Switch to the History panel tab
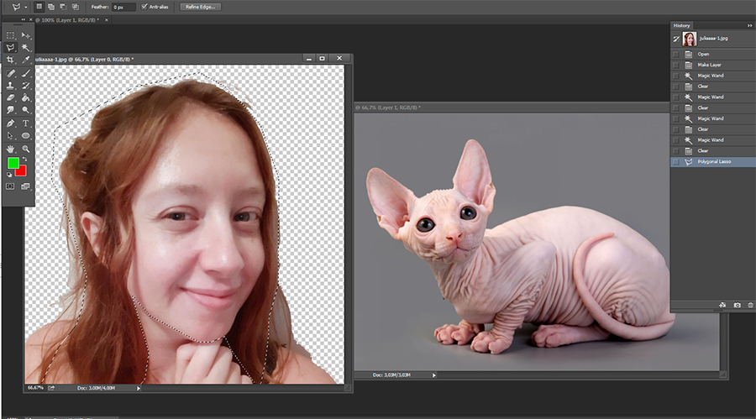Image resolution: width=756 pixels, height=419 pixels. 682,26
